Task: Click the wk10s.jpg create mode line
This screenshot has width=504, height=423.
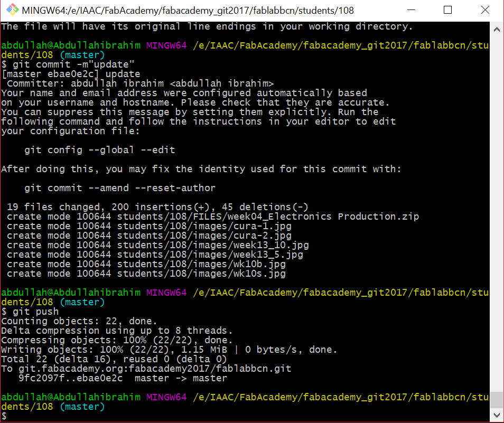Action: click(146, 274)
